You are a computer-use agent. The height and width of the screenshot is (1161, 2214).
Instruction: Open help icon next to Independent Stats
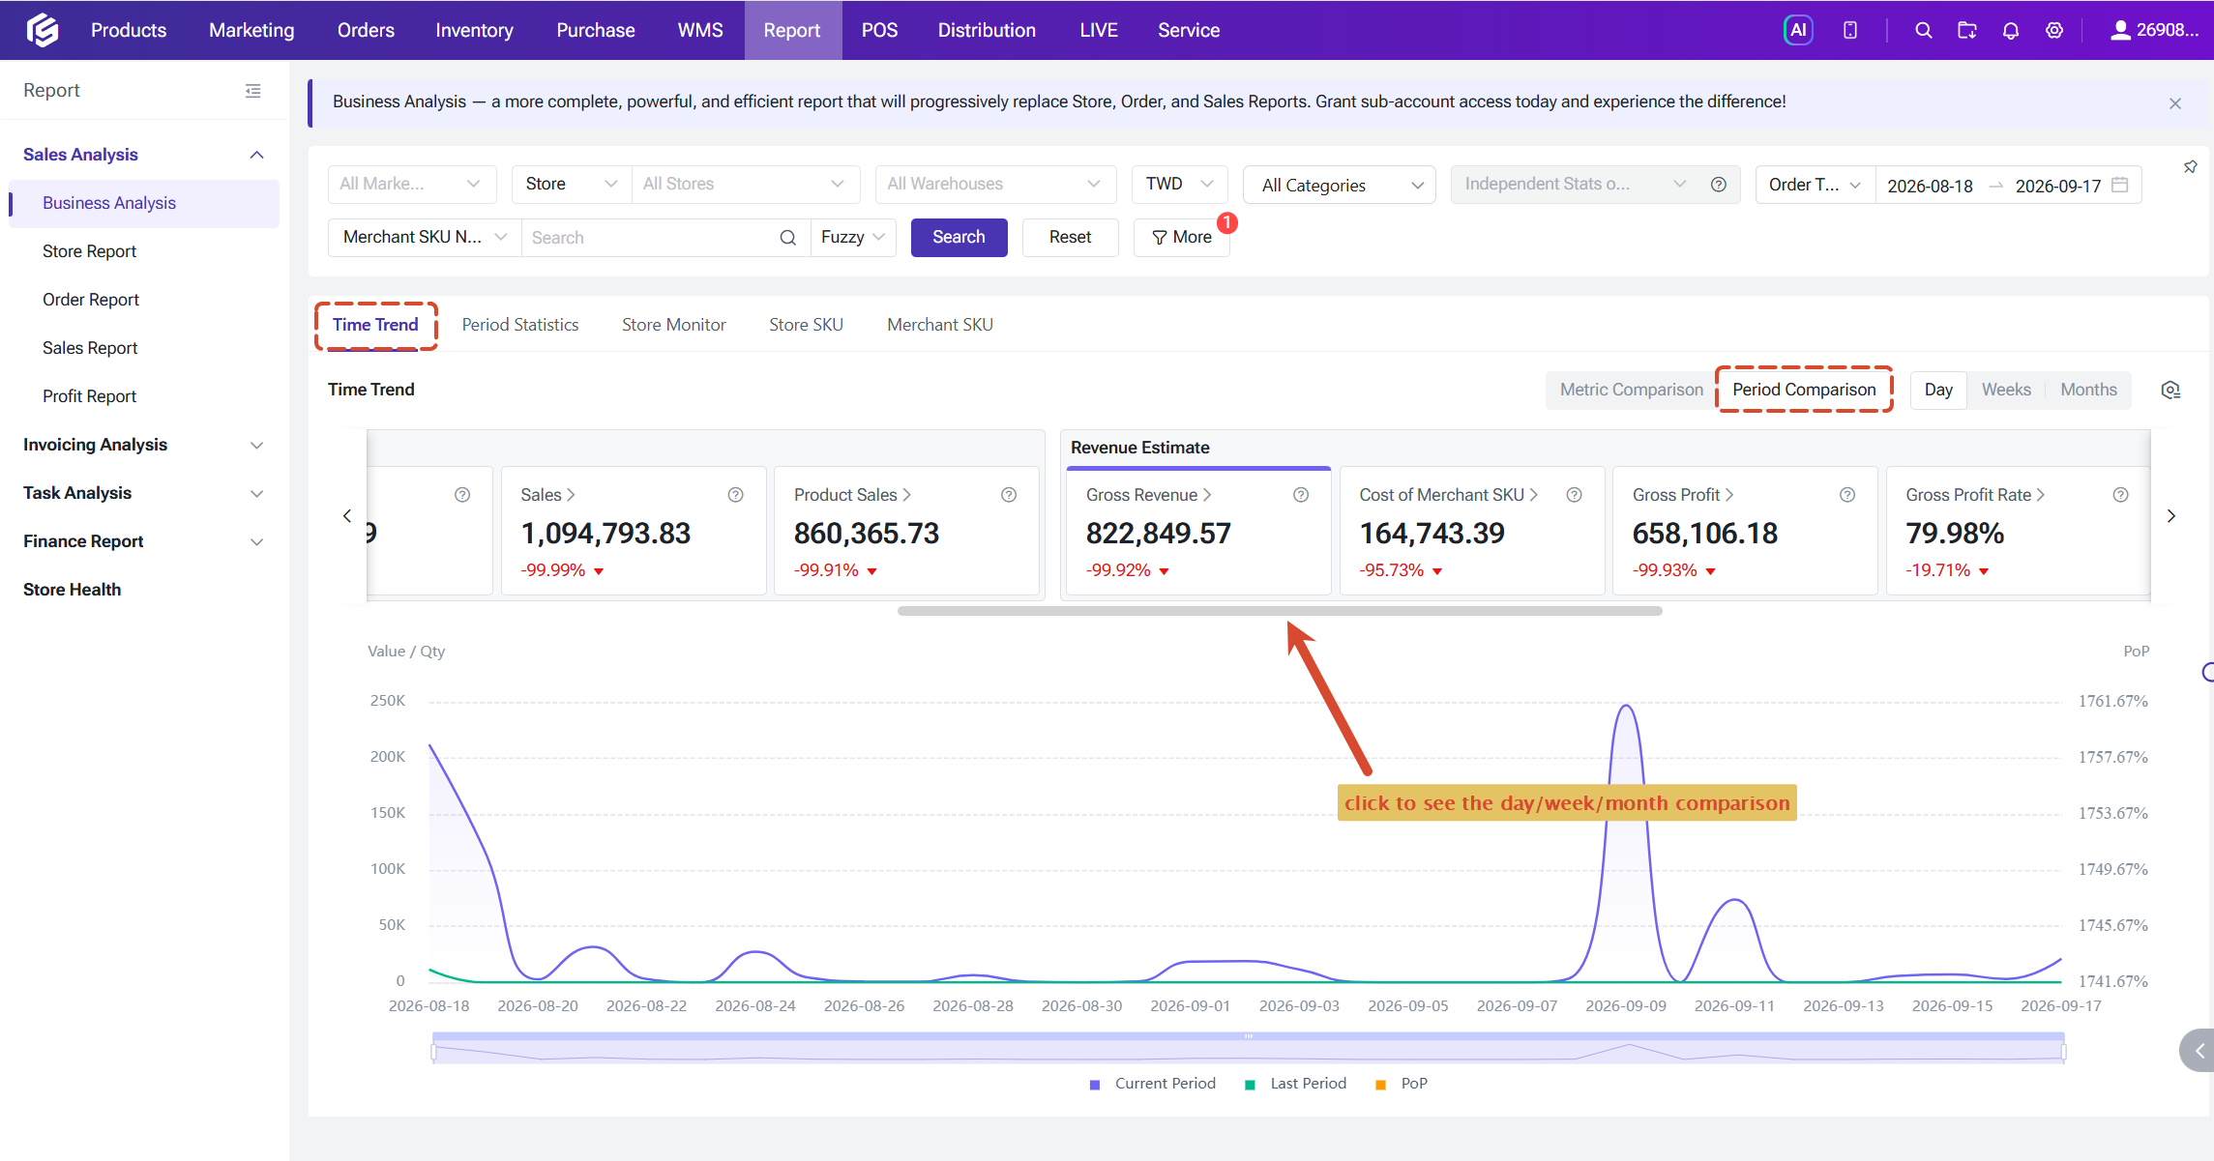coord(1718,184)
